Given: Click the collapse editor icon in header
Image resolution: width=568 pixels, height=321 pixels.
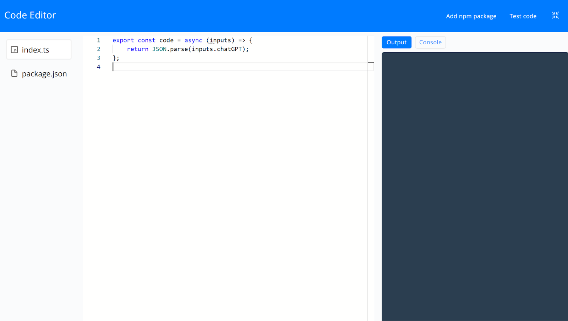Looking at the screenshot, I should (x=555, y=15).
